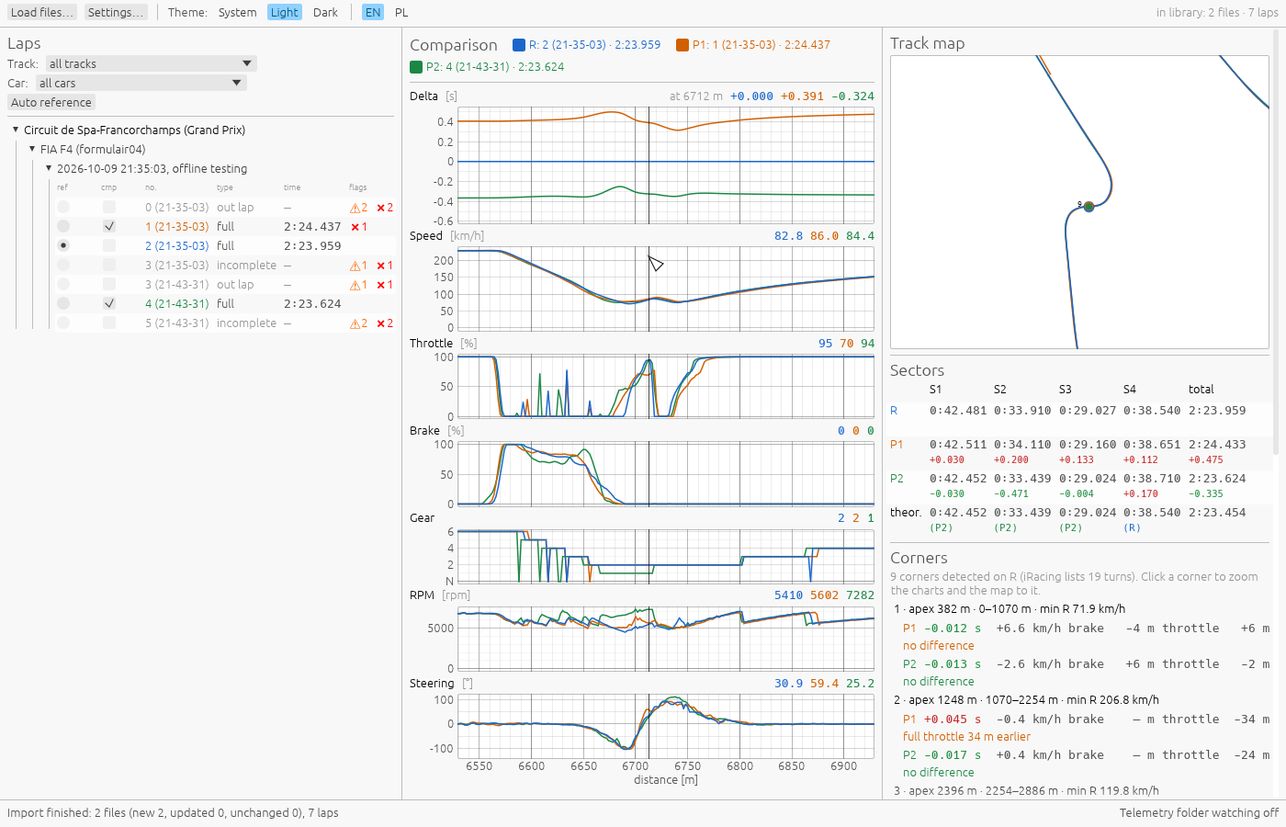The image size is (1286, 827).
Task: Set lap 1 (21-35-03) as reference
Action: coord(63,226)
